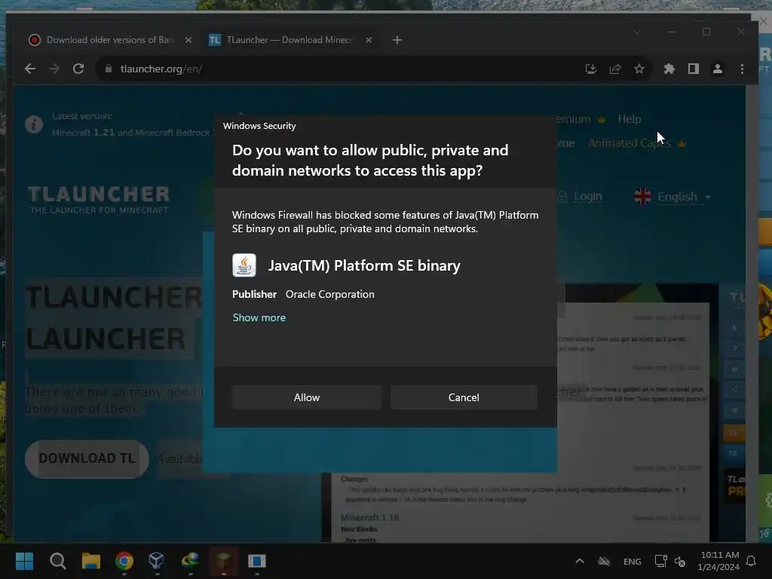Click the UK flag icon

(x=642, y=197)
